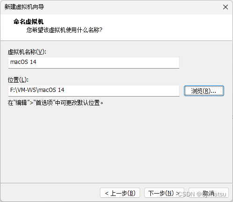Click the CSDN watermark text
This screenshot has width=233, height=202.
click(202, 194)
